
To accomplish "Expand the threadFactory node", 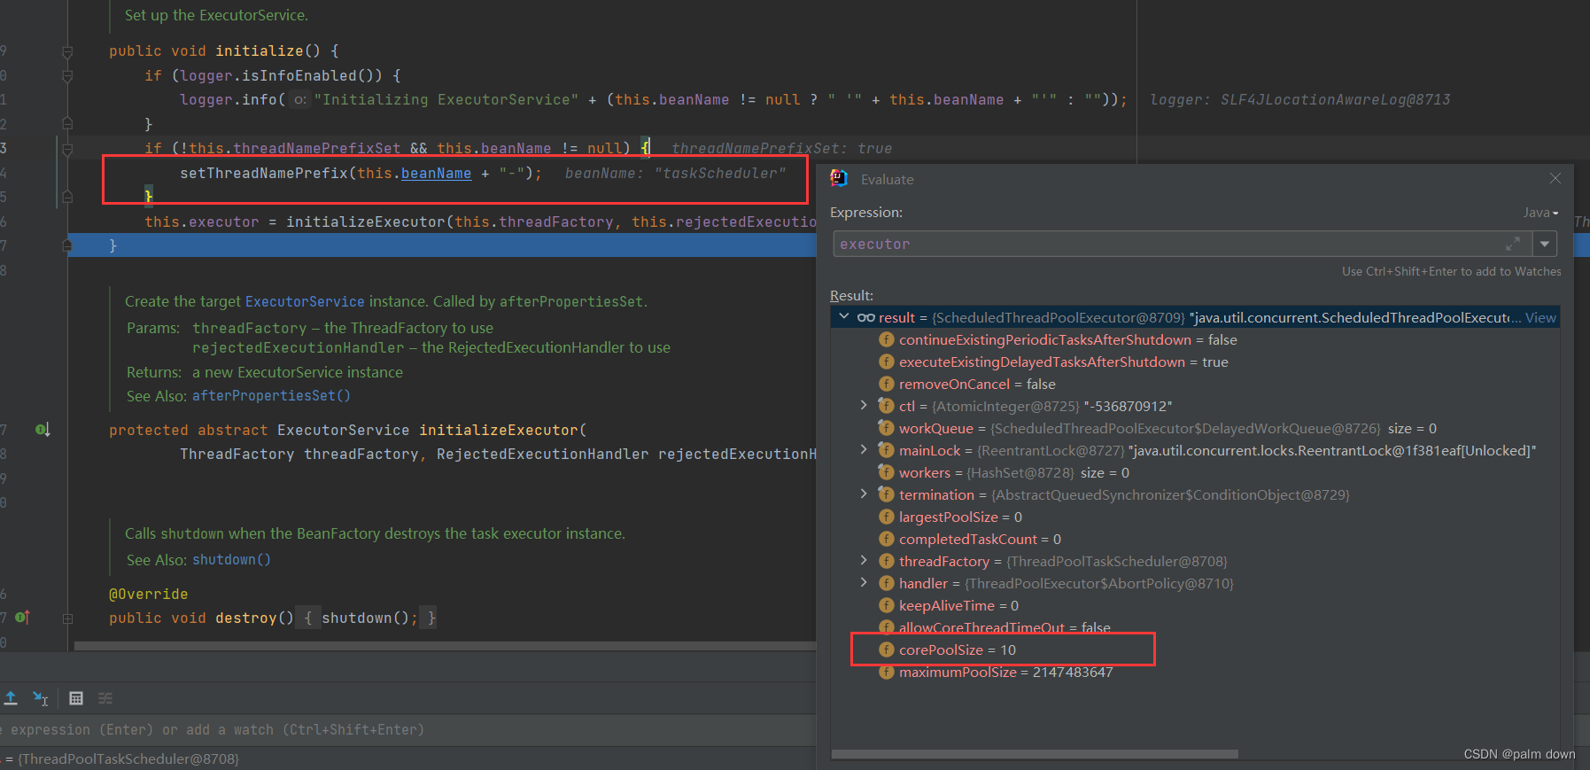I will pos(864,561).
